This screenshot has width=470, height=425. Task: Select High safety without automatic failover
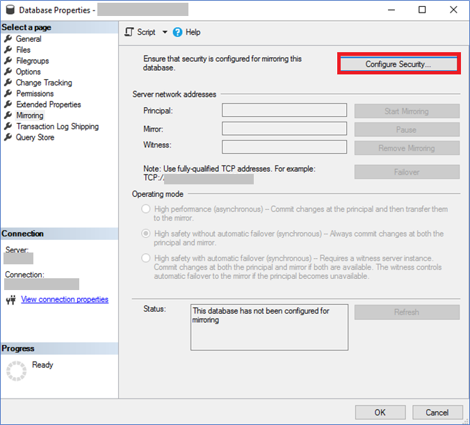[146, 233]
